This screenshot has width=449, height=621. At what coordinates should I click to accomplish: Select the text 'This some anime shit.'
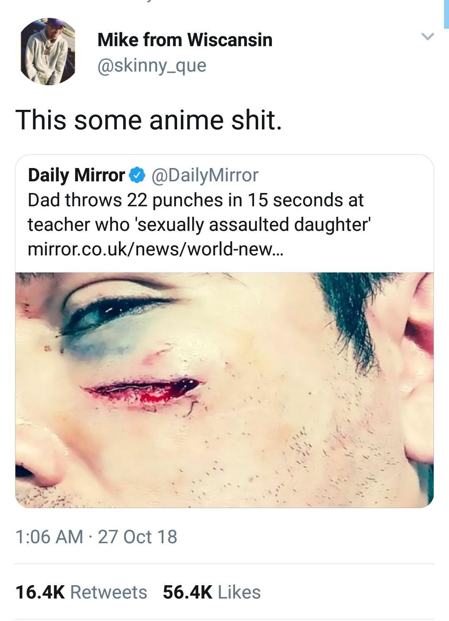[148, 120]
